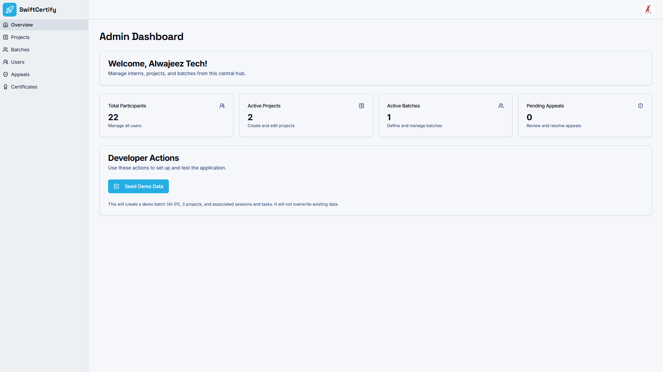This screenshot has width=663, height=372.
Task: Click users icon on Total Participants card
Action: pyautogui.click(x=222, y=106)
